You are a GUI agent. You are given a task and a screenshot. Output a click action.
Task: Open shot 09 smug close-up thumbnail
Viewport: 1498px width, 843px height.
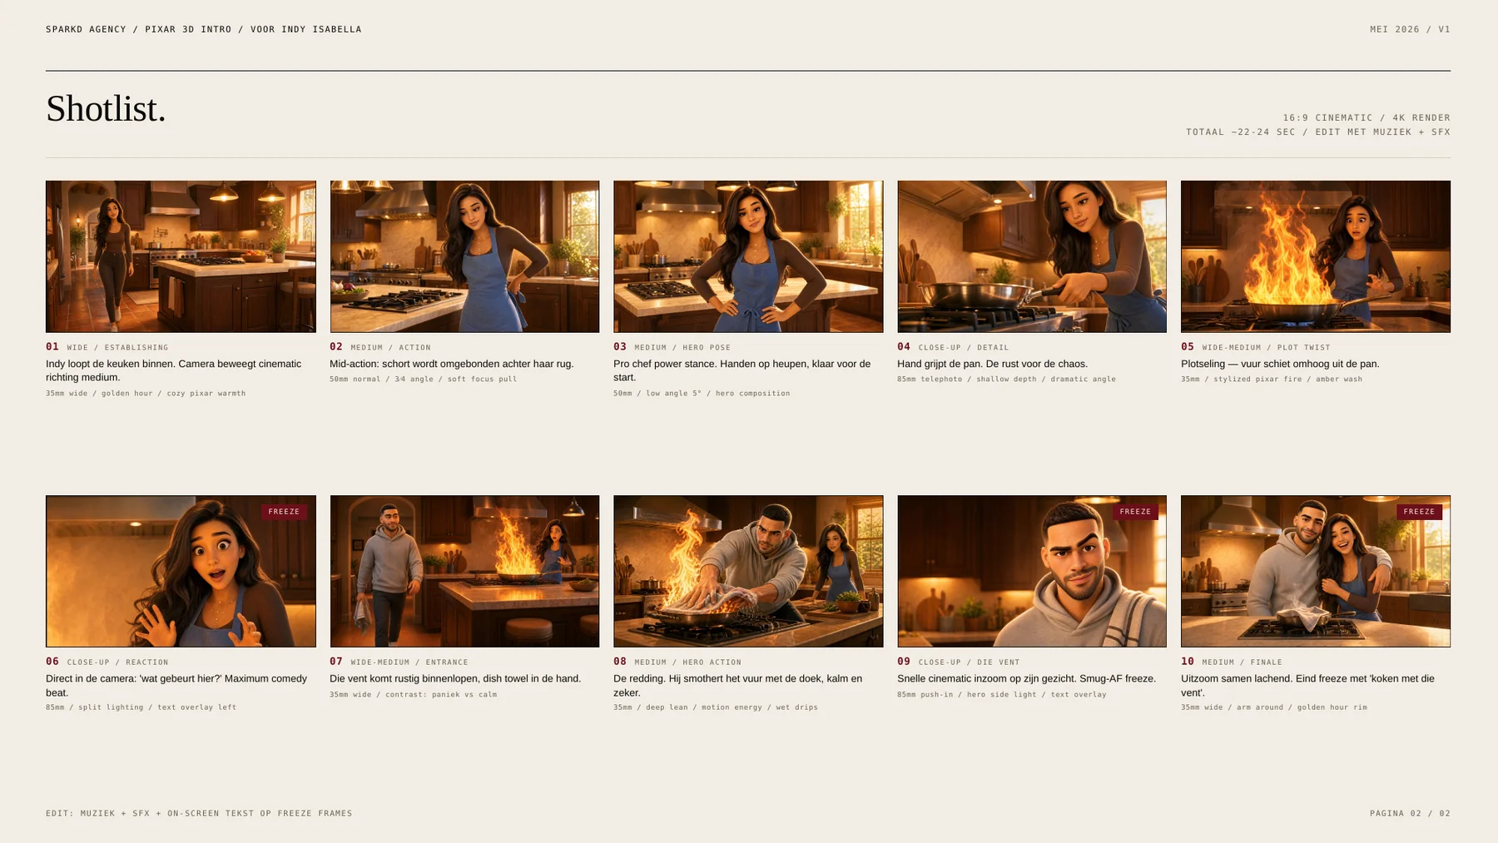1032,571
